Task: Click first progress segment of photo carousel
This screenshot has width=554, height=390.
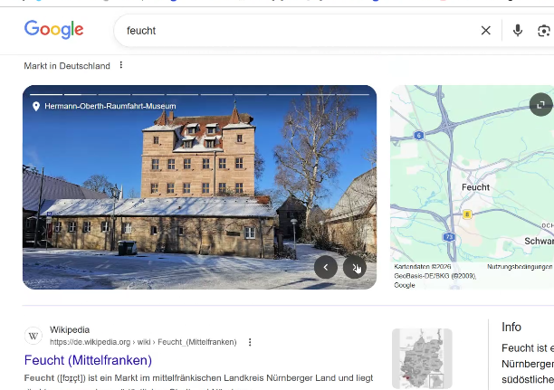Action: pyautogui.click(x=46, y=94)
